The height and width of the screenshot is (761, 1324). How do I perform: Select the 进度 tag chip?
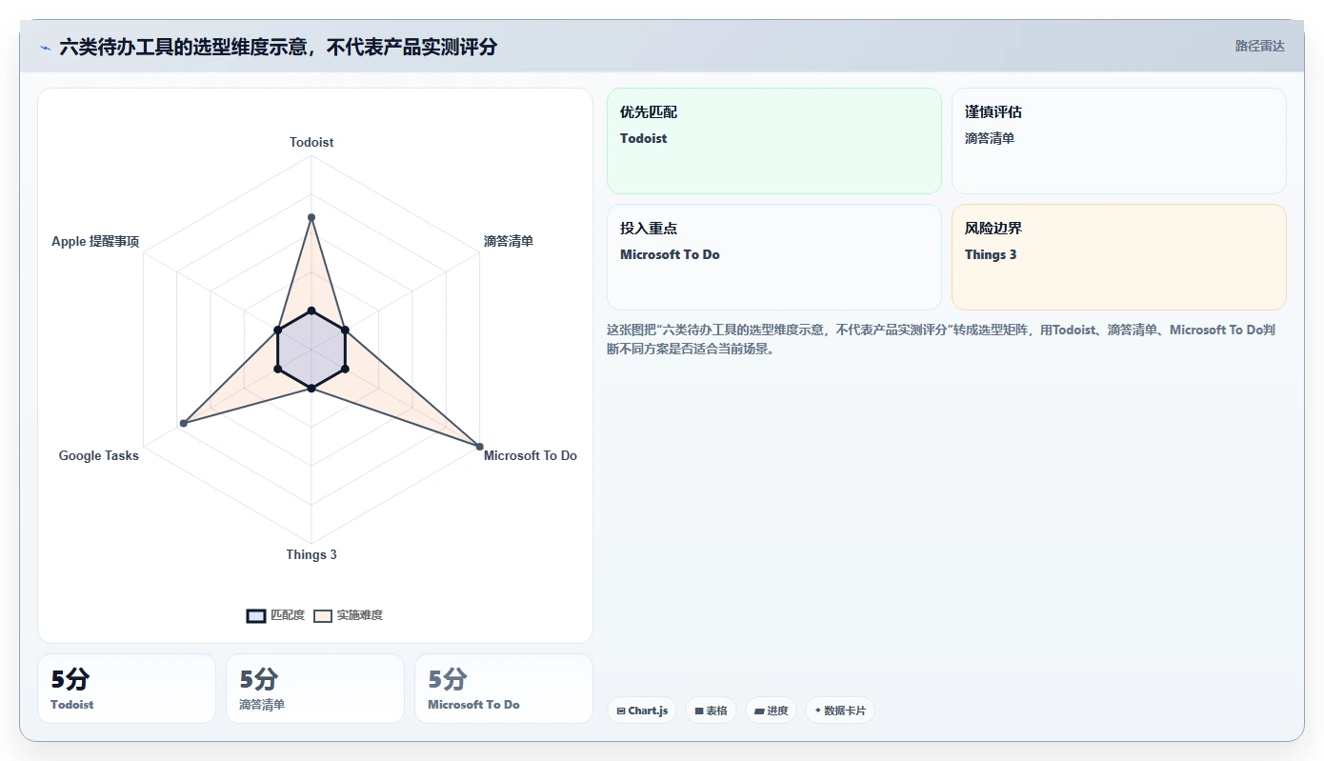pyautogui.click(x=771, y=711)
